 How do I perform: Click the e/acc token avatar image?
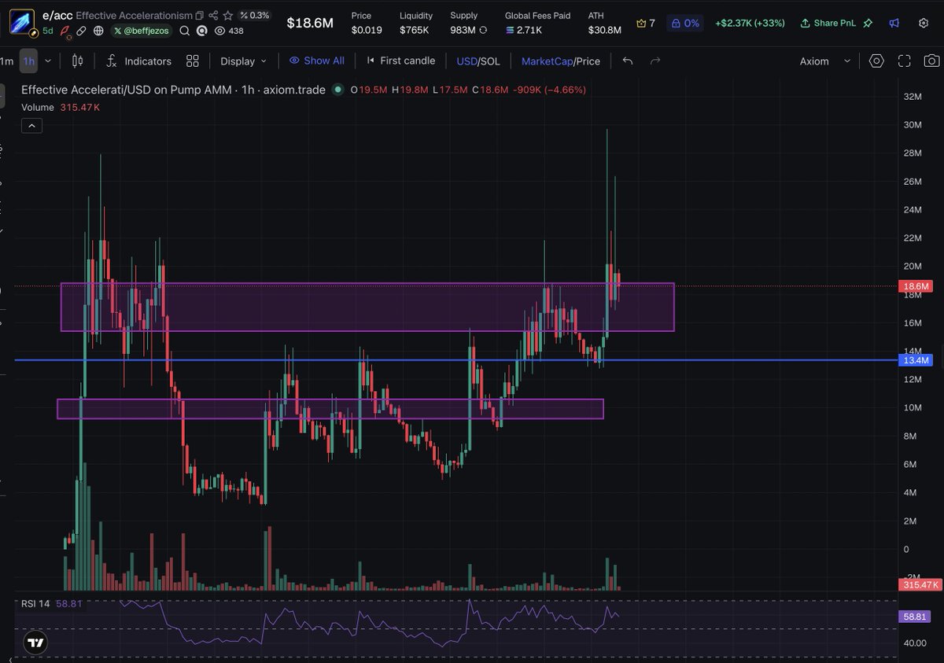coord(22,22)
